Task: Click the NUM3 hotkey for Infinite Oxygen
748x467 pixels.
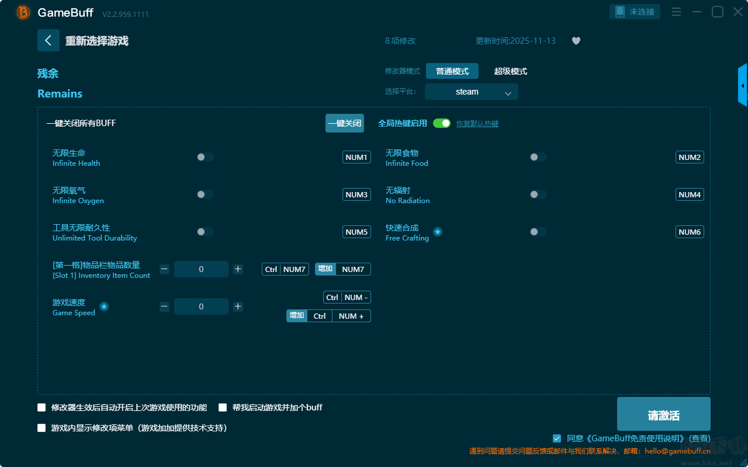Action: [x=356, y=194]
